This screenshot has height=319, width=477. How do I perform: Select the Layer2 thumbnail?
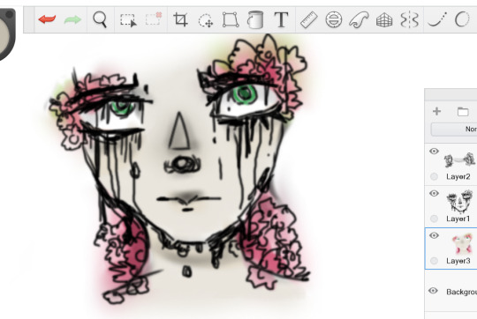tap(459, 160)
